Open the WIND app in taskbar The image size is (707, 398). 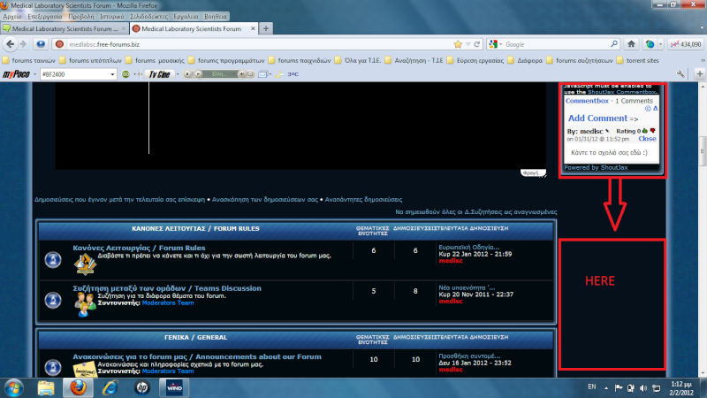(174, 388)
